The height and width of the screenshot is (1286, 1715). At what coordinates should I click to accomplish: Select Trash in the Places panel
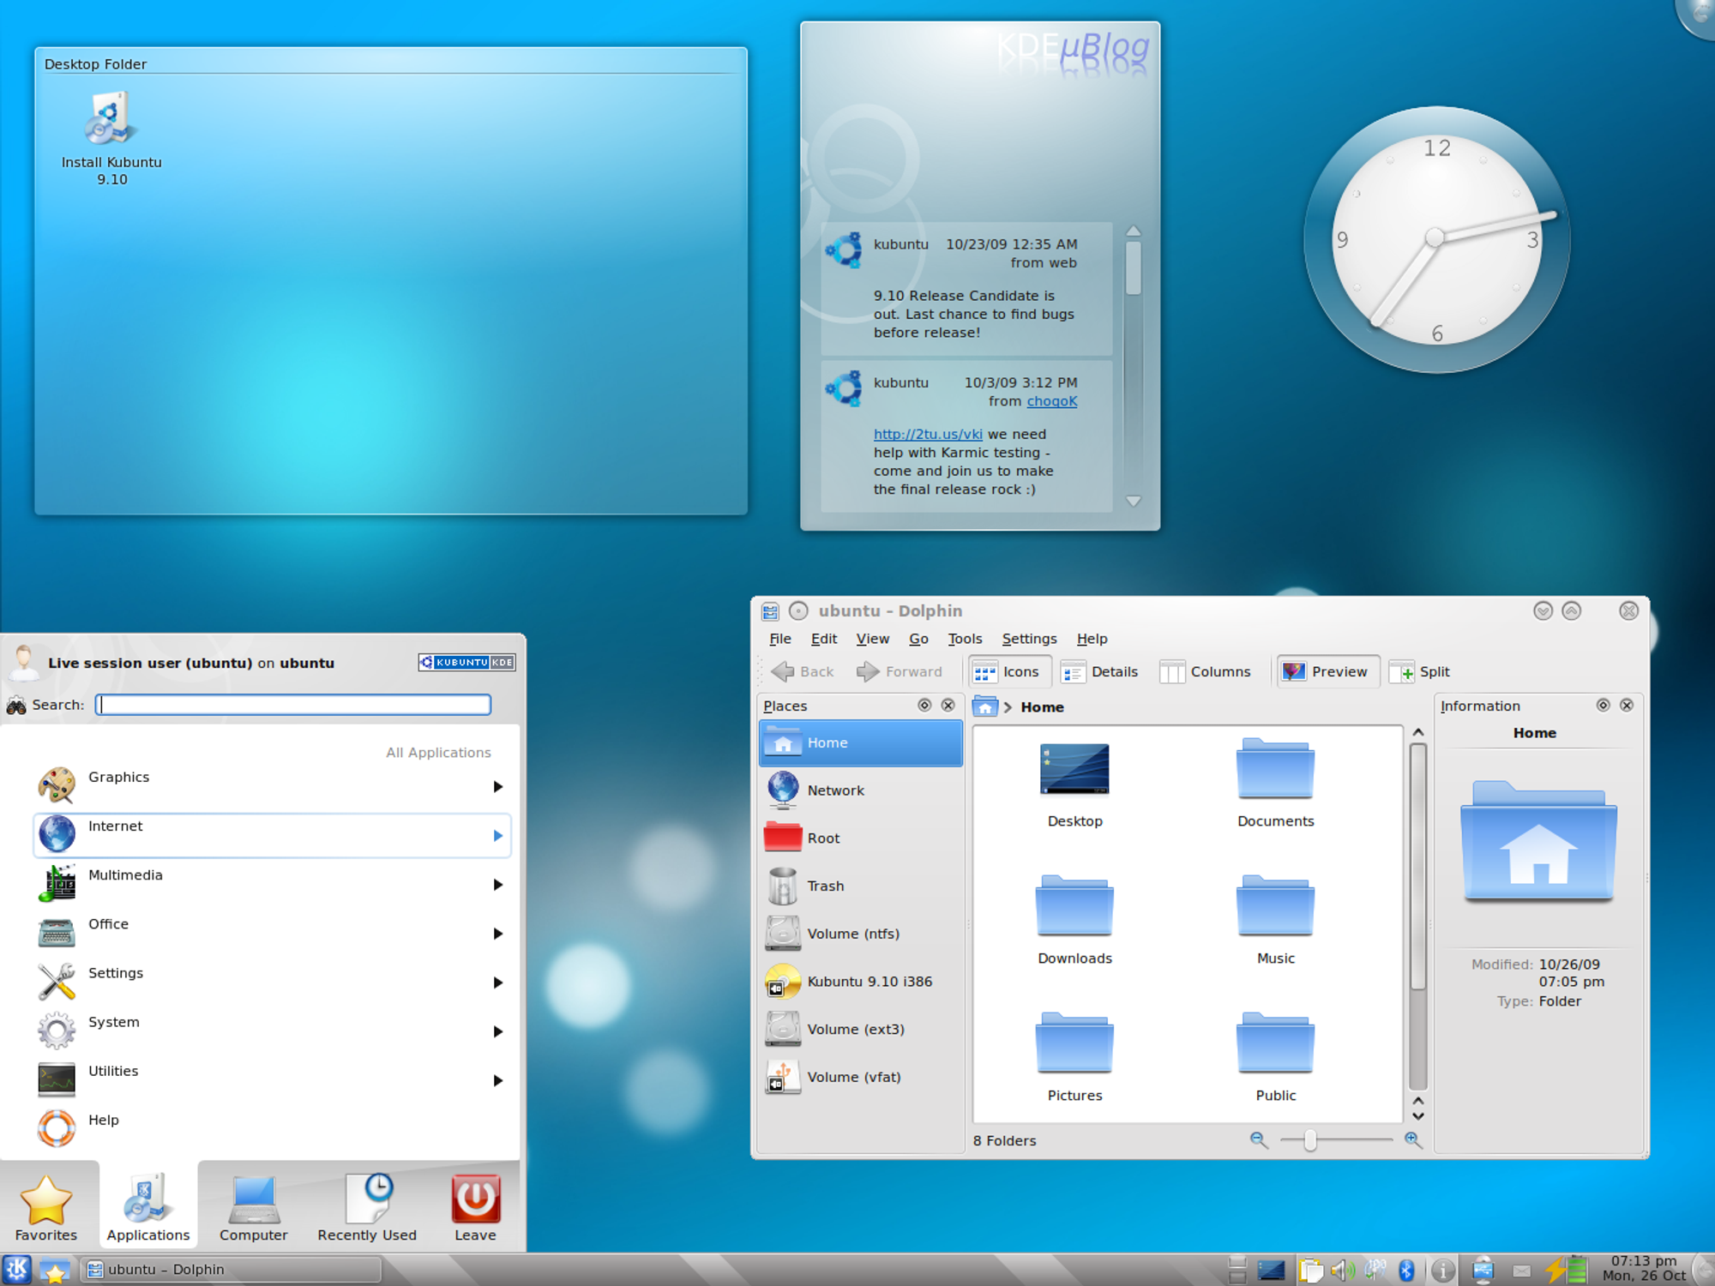(x=860, y=886)
